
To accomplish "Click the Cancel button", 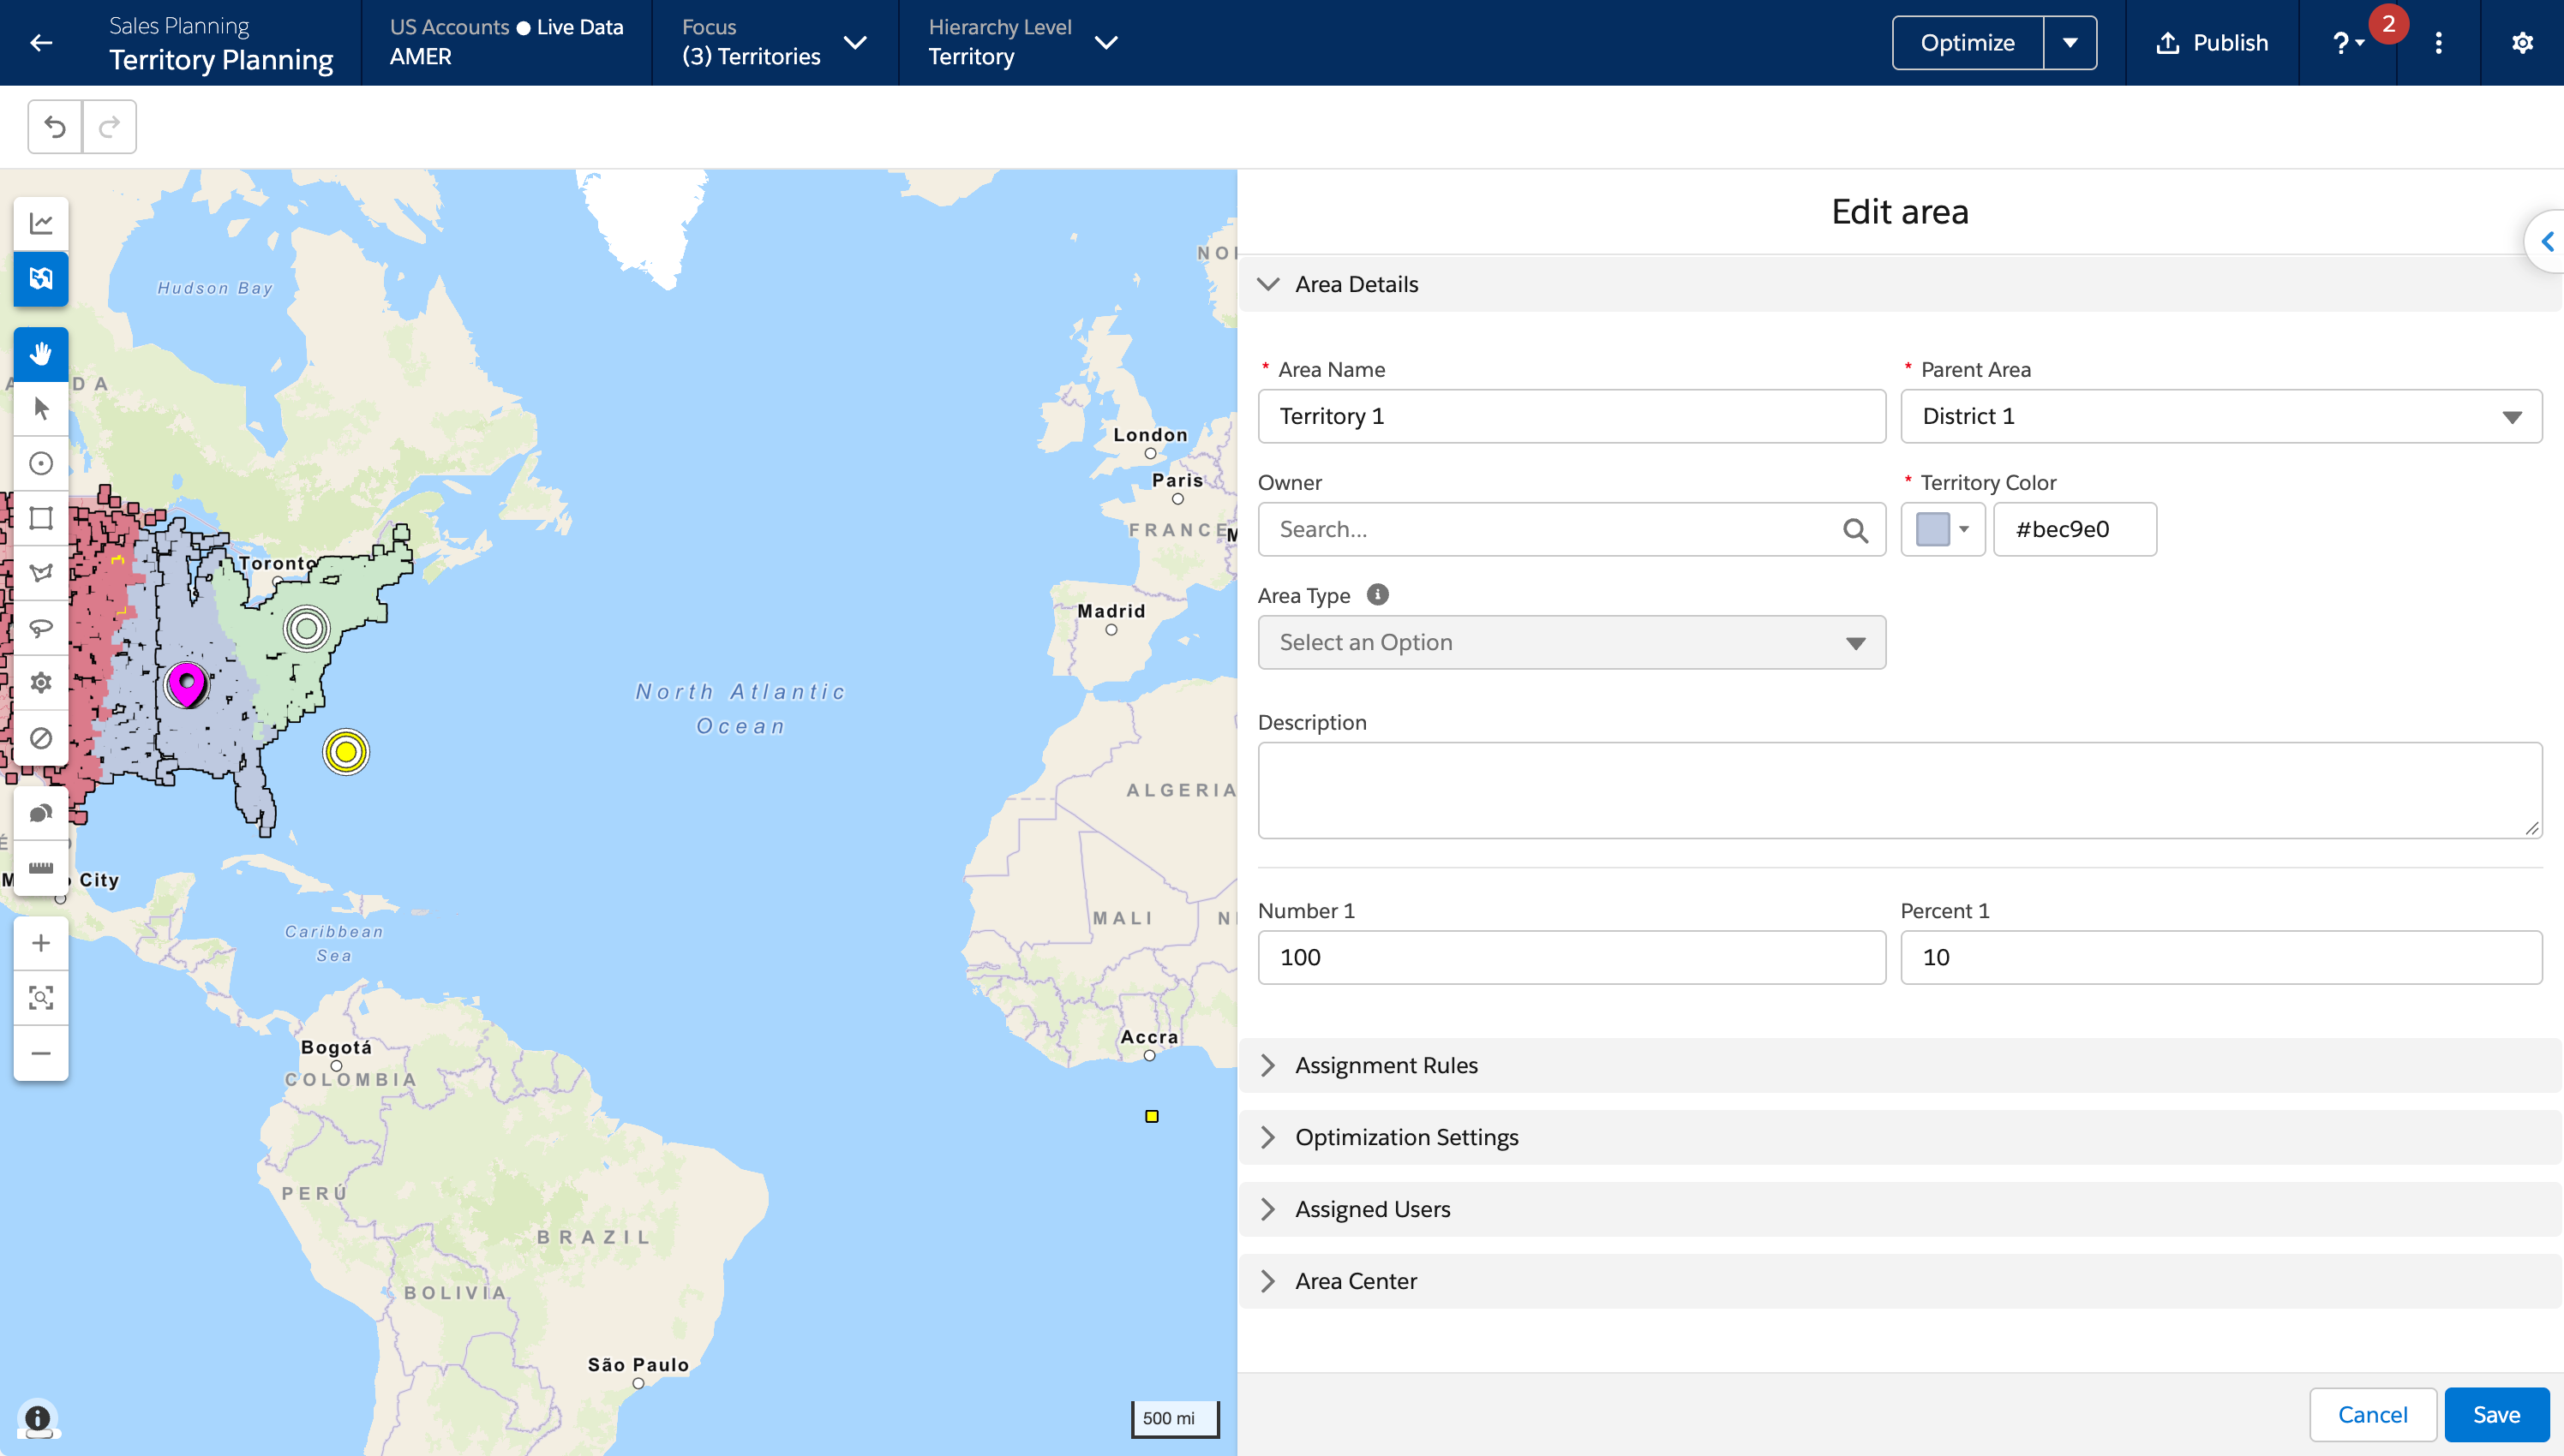I will [2372, 1414].
